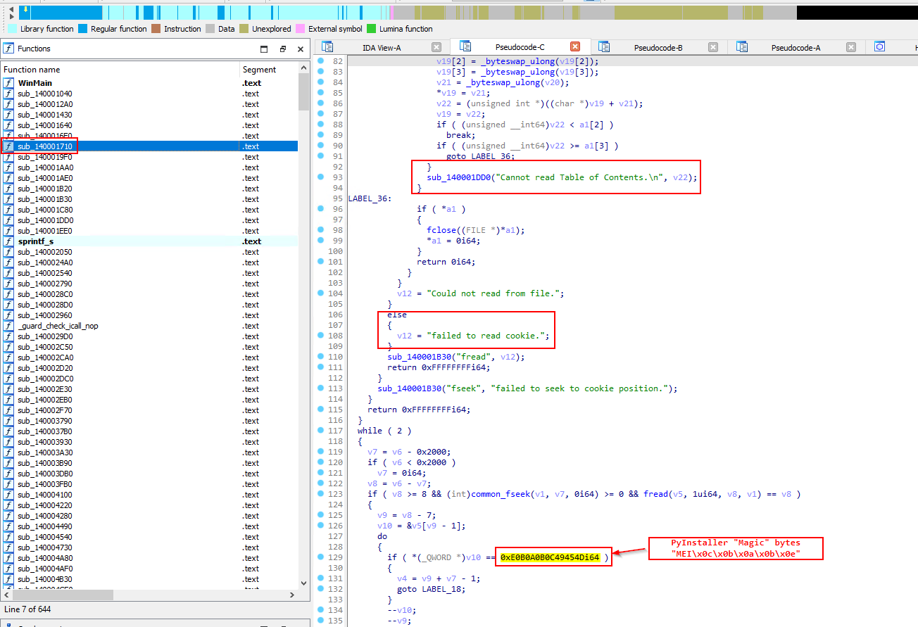918x627 pixels.
Task: Click the IDA View-A tab icon
Action: click(327, 47)
